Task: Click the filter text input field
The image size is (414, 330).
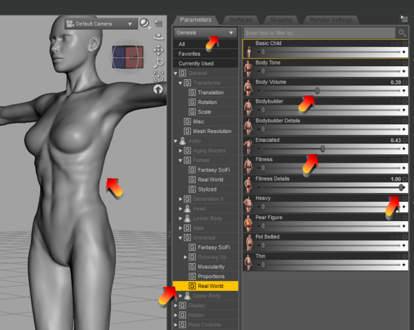Action: [x=319, y=33]
